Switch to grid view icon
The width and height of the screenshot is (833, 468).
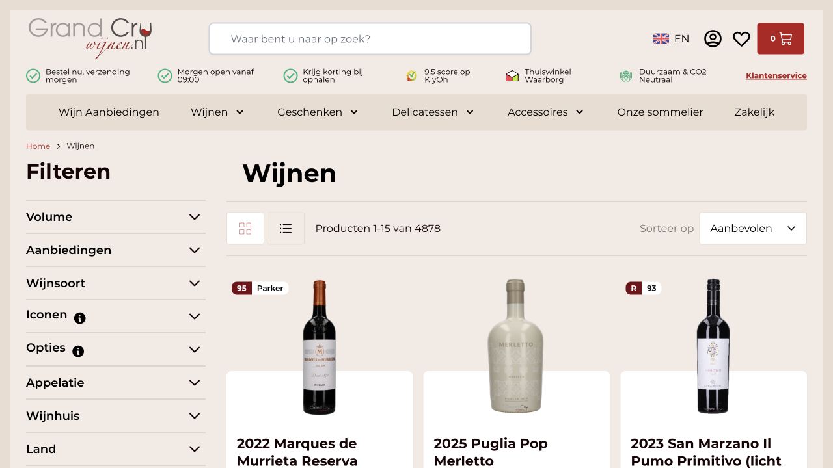[x=245, y=229]
